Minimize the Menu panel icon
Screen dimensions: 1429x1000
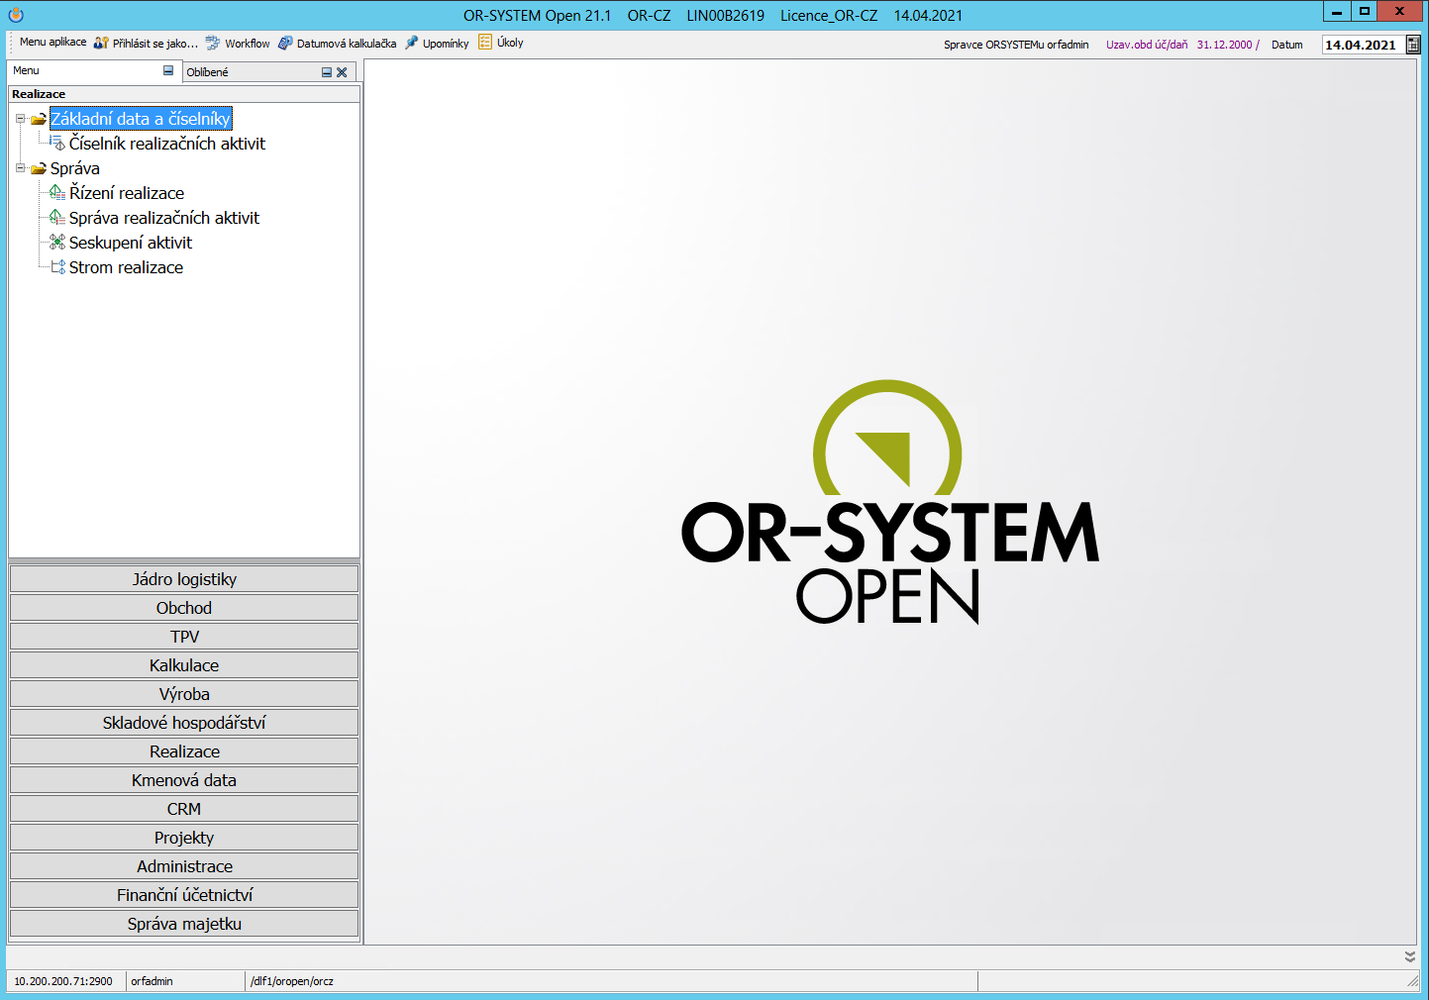(168, 70)
